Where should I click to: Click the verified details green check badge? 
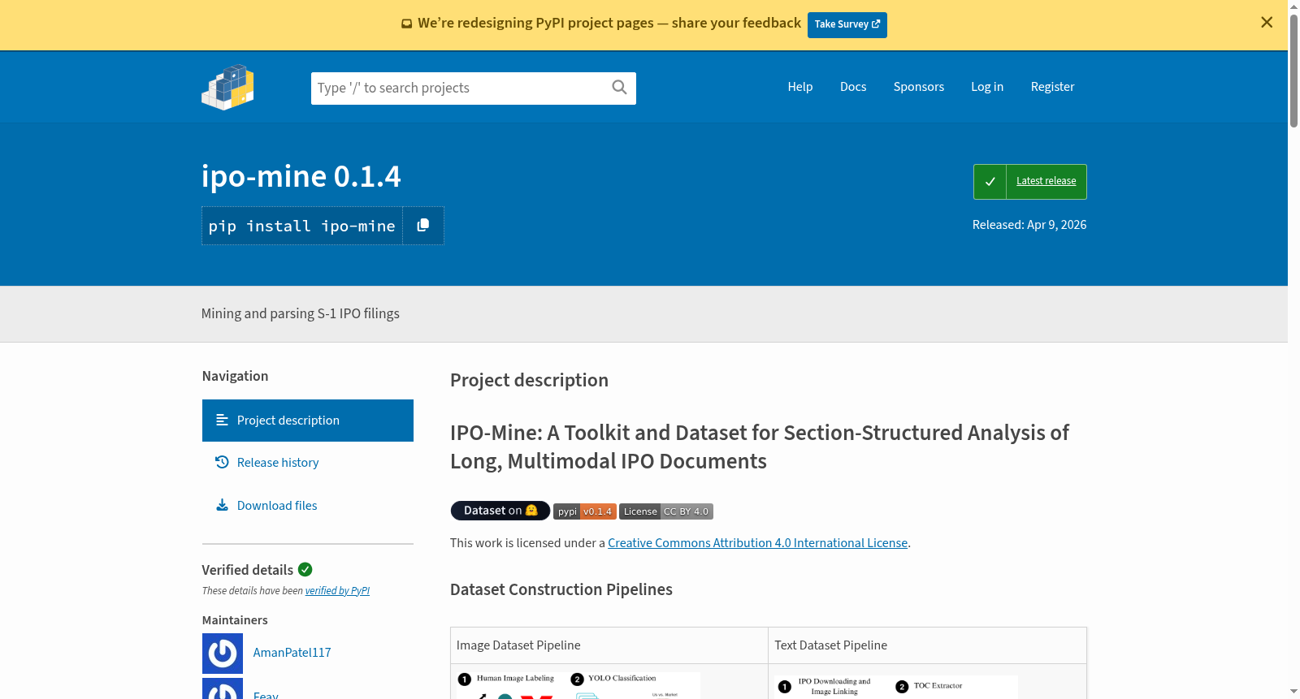point(305,570)
